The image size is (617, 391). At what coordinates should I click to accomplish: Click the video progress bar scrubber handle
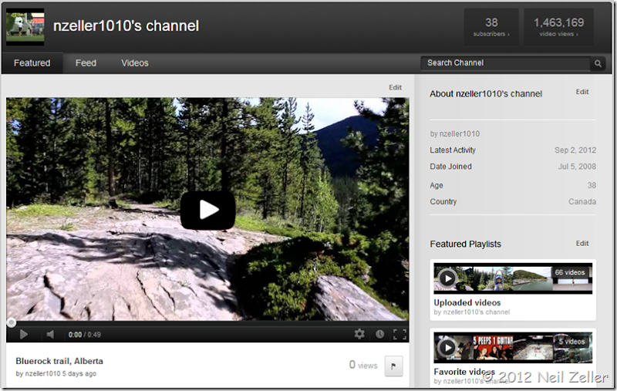pos(11,323)
